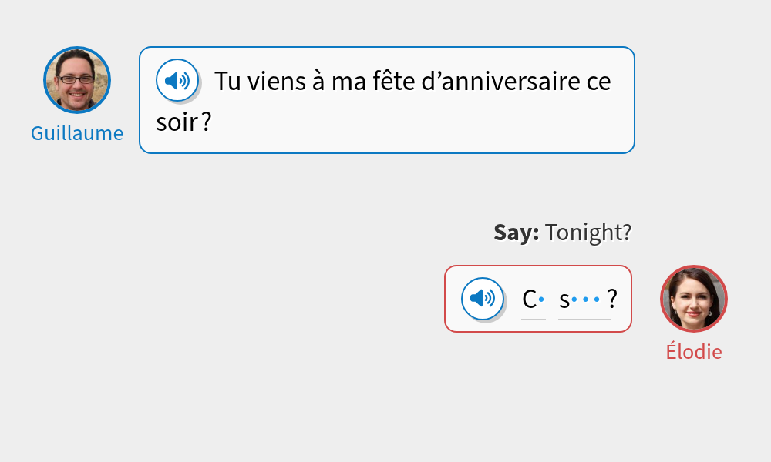Click the bold "Say:" instruction label
Viewport: 771px width, 462px height.
click(517, 233)
